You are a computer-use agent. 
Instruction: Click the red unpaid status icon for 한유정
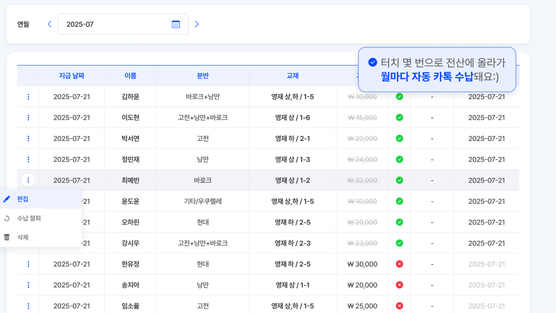(x=399, y=264)
